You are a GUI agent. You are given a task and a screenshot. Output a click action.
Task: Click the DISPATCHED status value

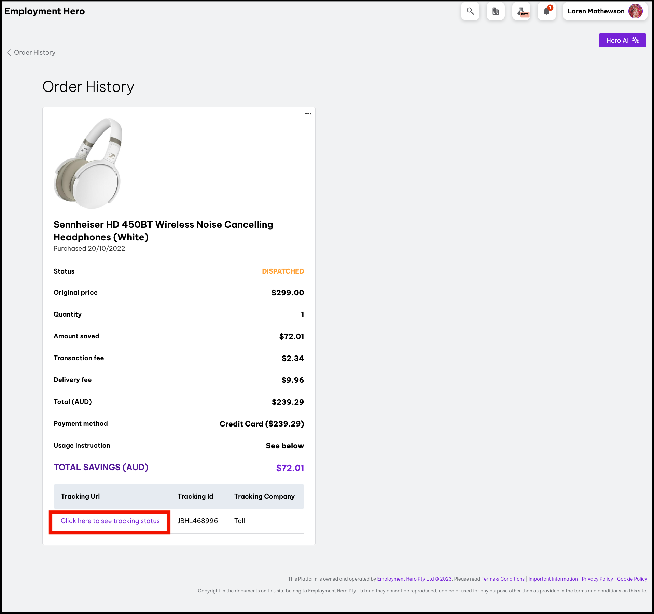click(x=283, y=271)
